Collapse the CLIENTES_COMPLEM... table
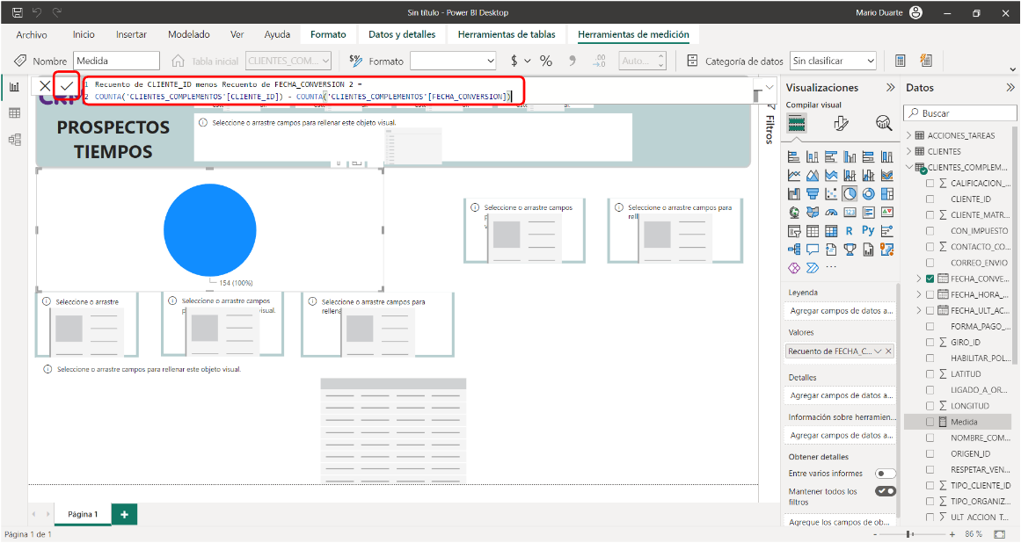The width and height of the screenshot is (1021, 543). (909, 167)
